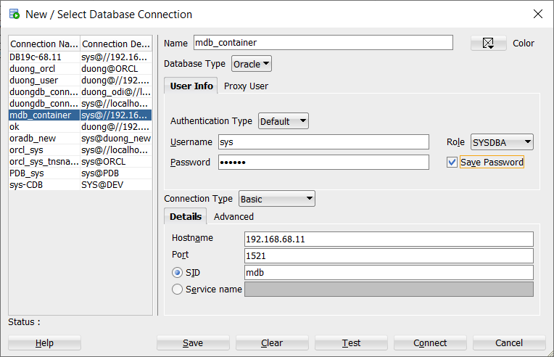The height and width of the screenshot is (357, 554).
Task: Click the Connection Name column header
Action: 44,44
